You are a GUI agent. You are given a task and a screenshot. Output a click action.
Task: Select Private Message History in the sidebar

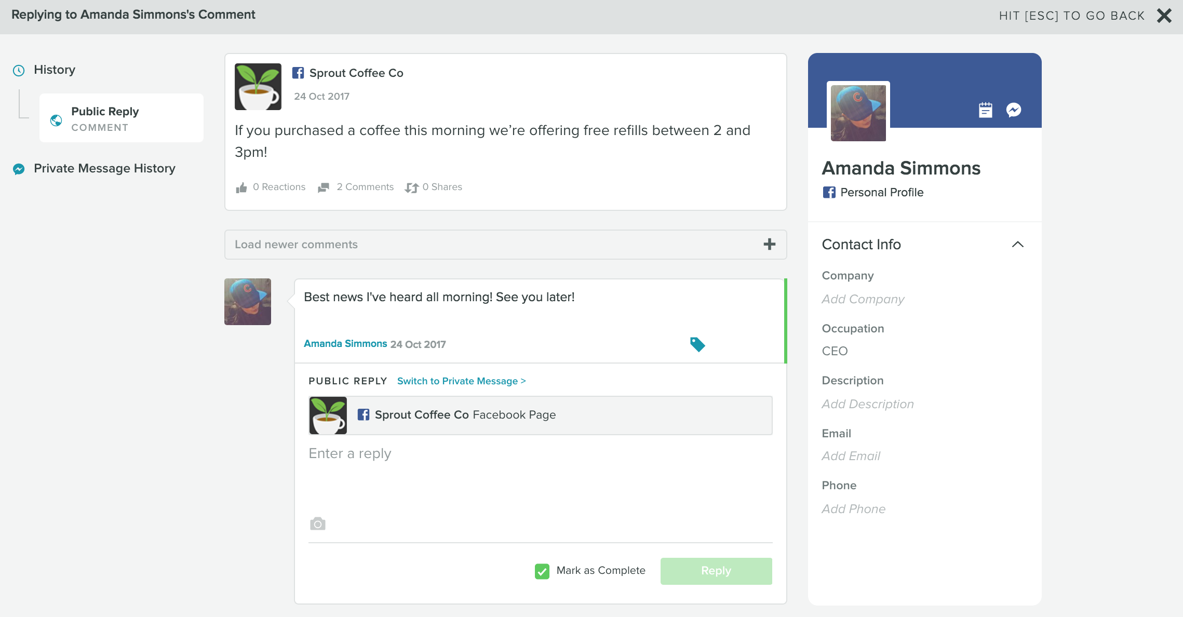click(x=104, y=168)
